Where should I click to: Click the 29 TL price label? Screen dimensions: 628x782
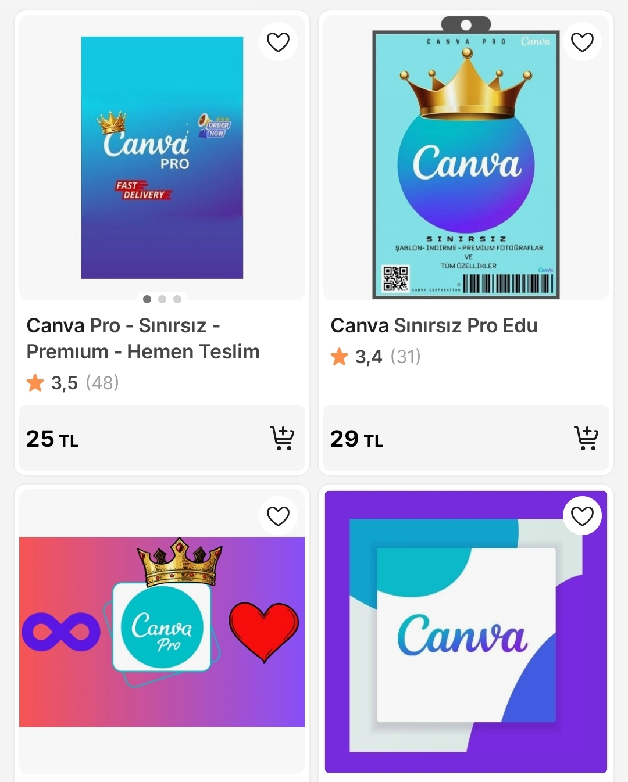(357, 439)
